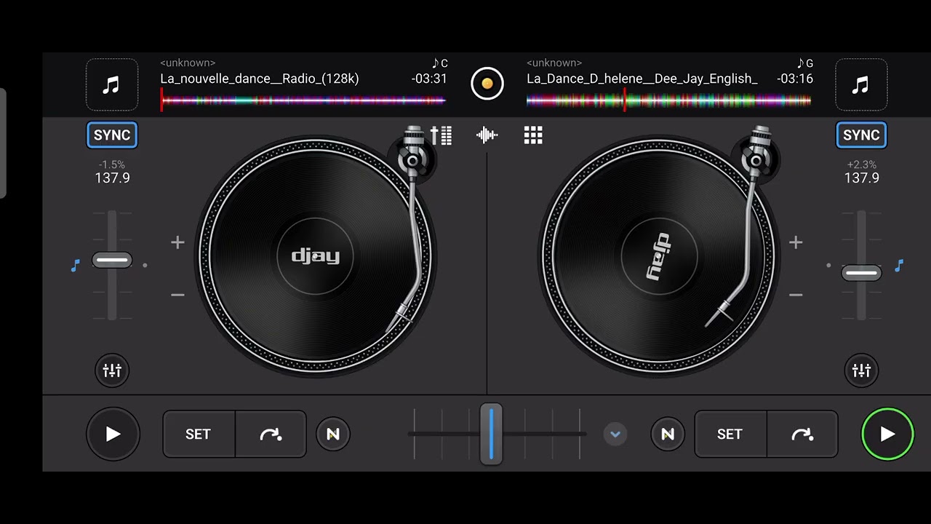Expand the crossfader options blue chevron

[615, 434]
